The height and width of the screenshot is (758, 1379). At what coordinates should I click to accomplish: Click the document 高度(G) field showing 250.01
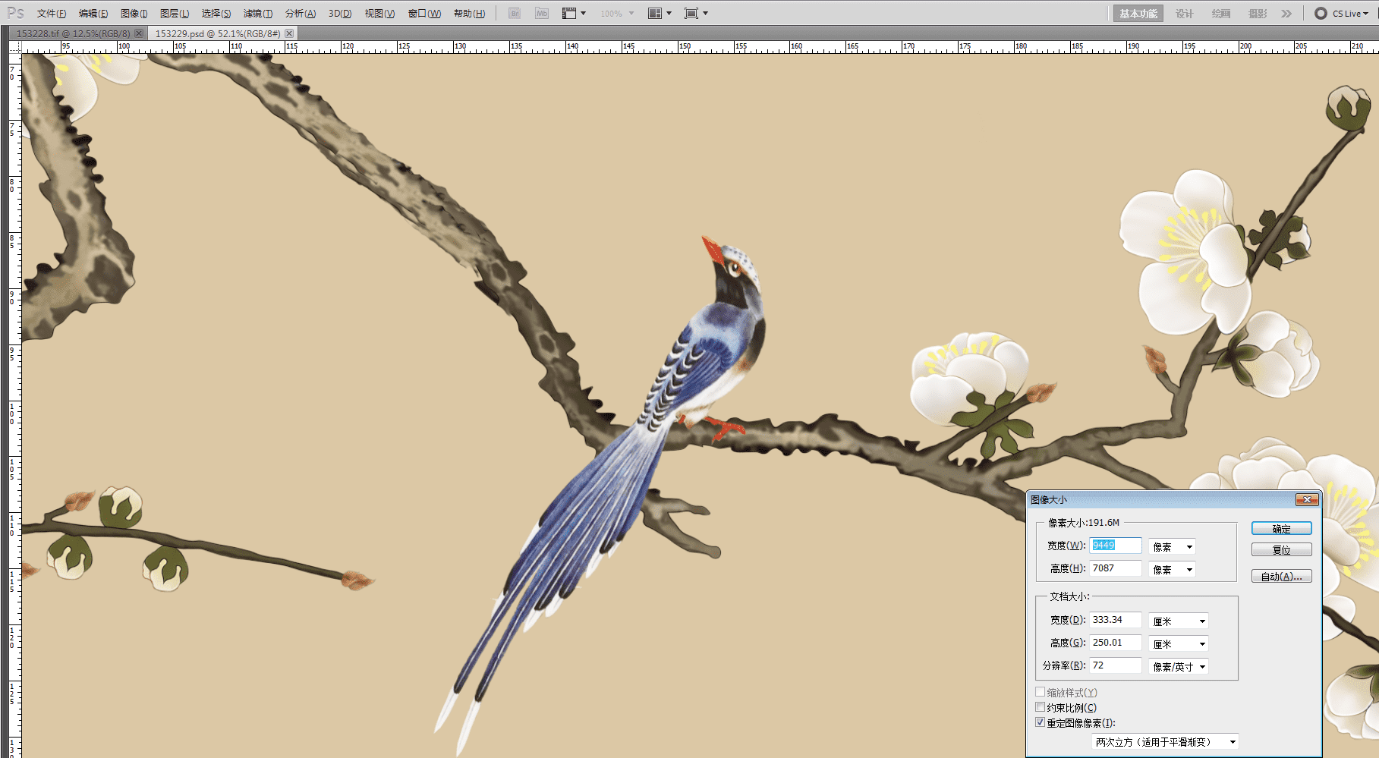pyautogui.click(x=1116, y=643)
